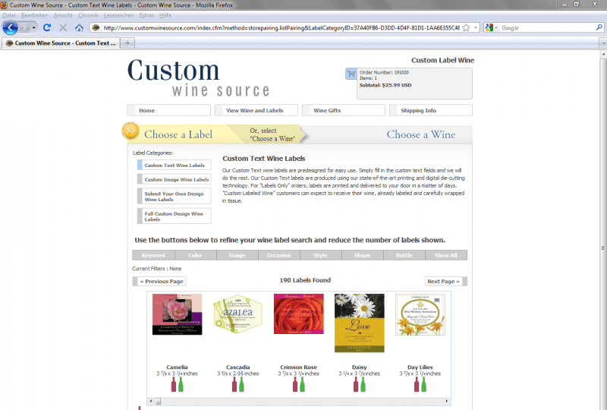Click the search magnifier icon
This screenshot has height=410, width=607.
[599, 27]
